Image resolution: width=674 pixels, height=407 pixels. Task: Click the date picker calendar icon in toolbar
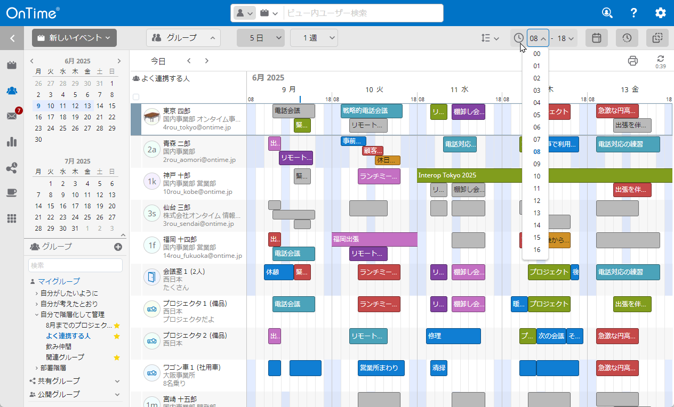point(596,38)
